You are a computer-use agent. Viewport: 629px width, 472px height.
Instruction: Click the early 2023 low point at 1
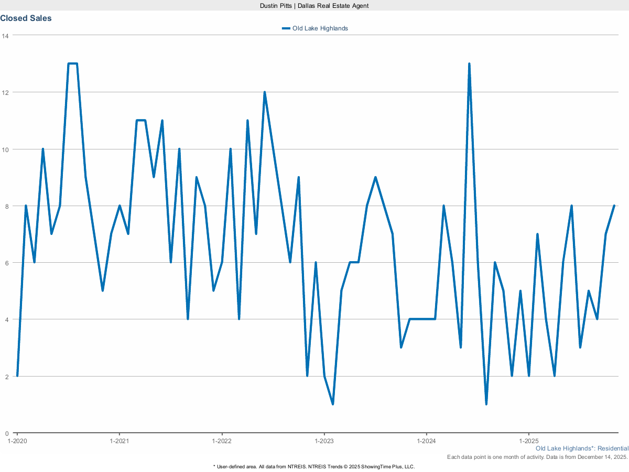(333, 404)
